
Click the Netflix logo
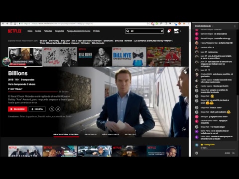(x=14, y=31)
